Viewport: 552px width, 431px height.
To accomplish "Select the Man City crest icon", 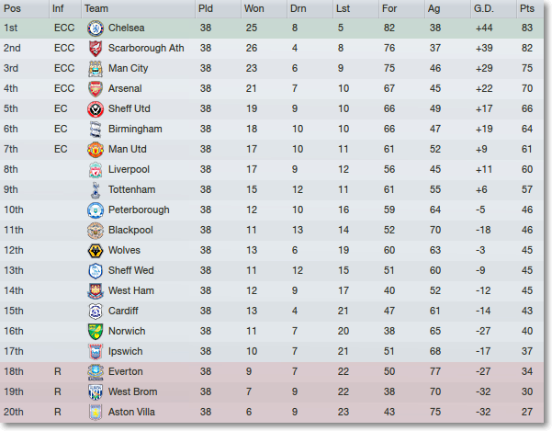I will [x=96, y=69].
